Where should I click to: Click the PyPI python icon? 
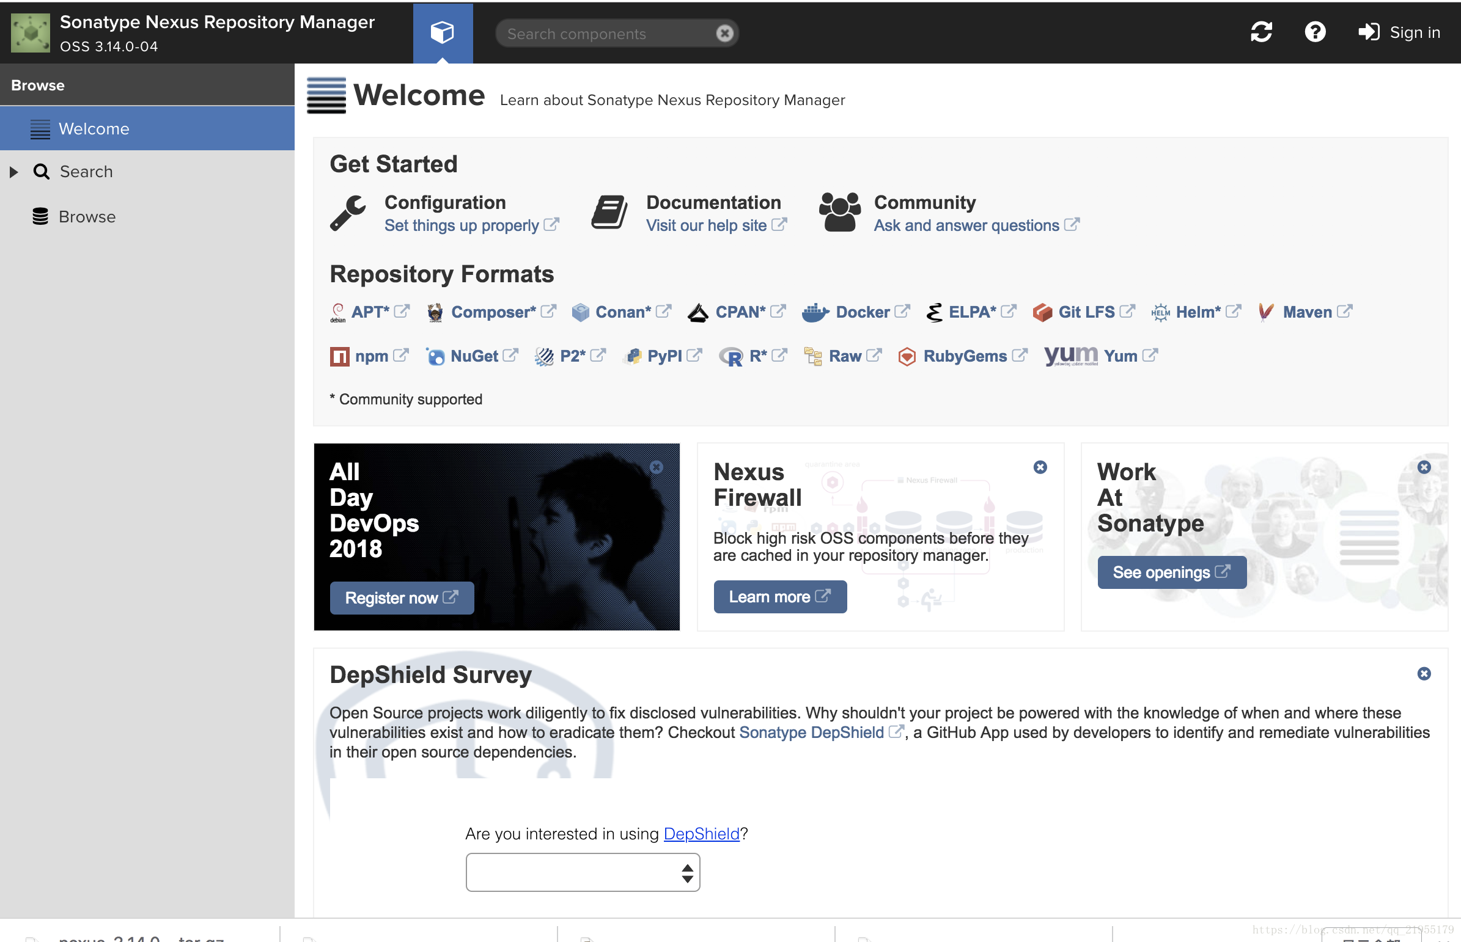pyautogui.click(x=633, y=357)
